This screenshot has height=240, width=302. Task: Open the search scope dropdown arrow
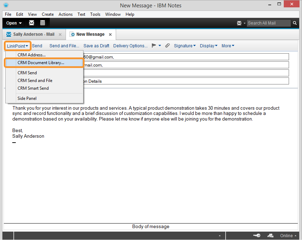(244, 23)
